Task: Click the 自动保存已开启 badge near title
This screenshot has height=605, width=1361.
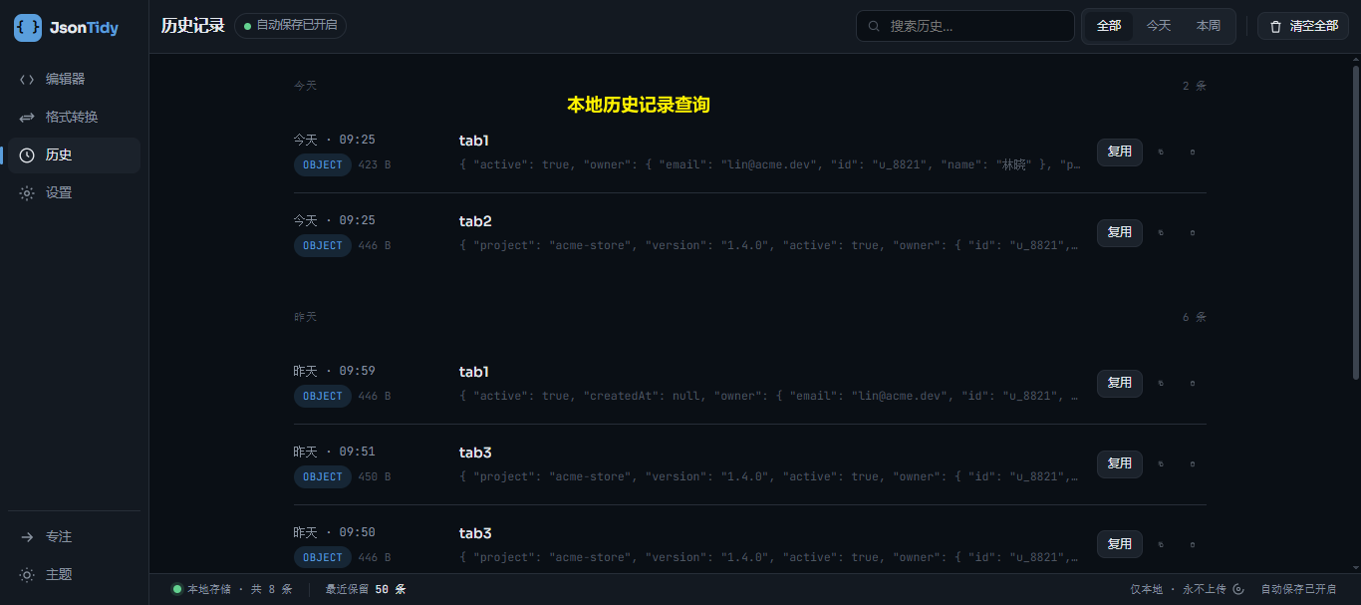Action: pyautogui.click(x=291, y=25)
